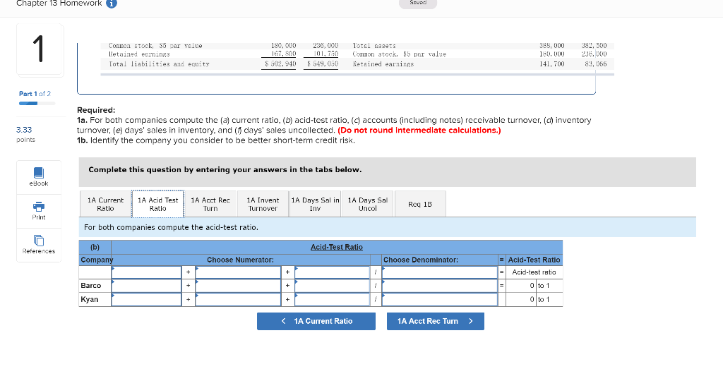Click the Choose Denominator column header
This screenshot has width=723, height=381.
[421, 260]
